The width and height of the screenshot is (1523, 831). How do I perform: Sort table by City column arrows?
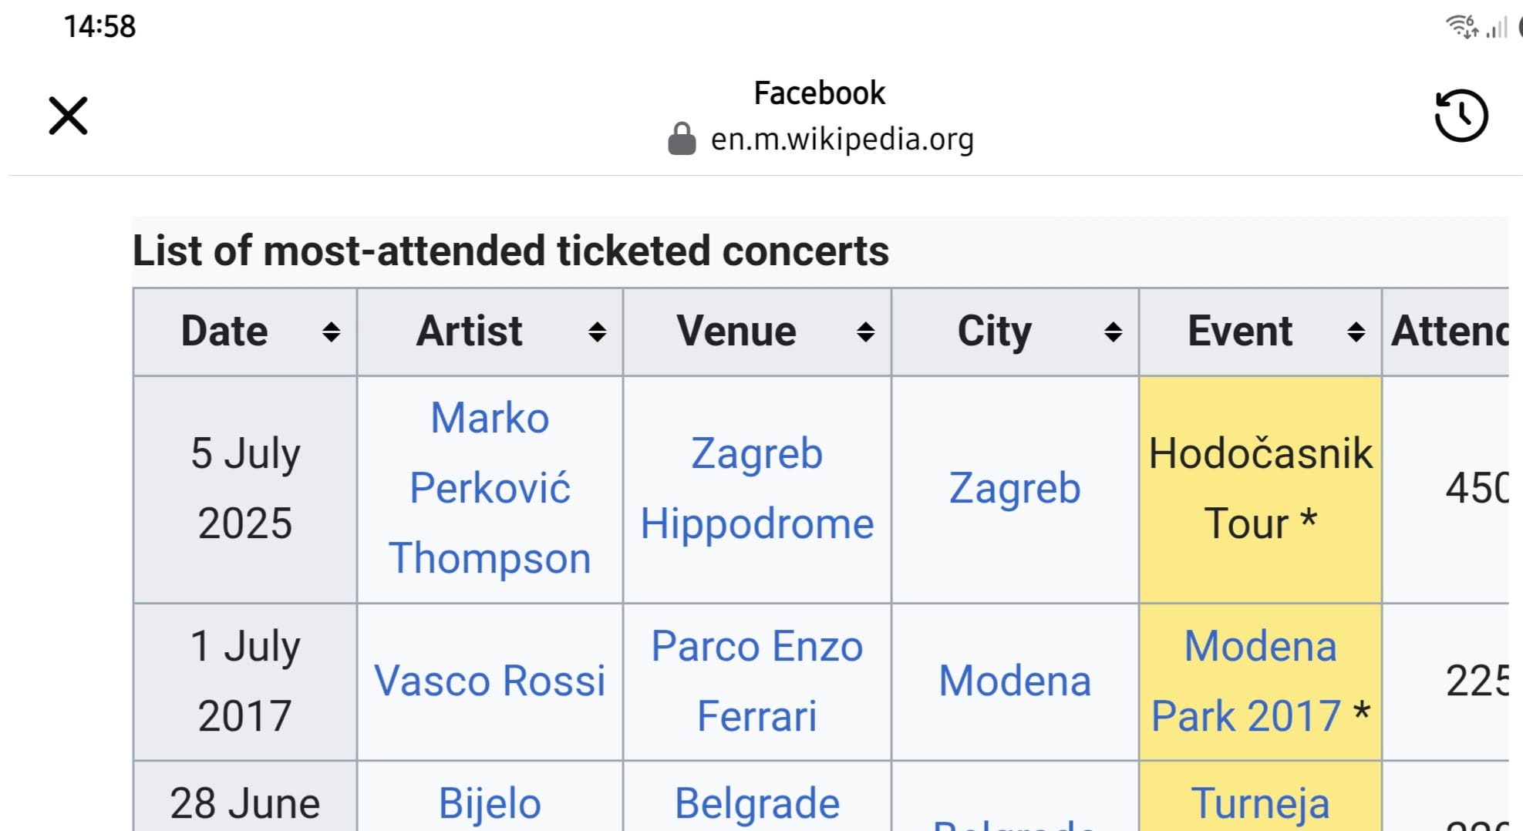(x=1113, y=332)
